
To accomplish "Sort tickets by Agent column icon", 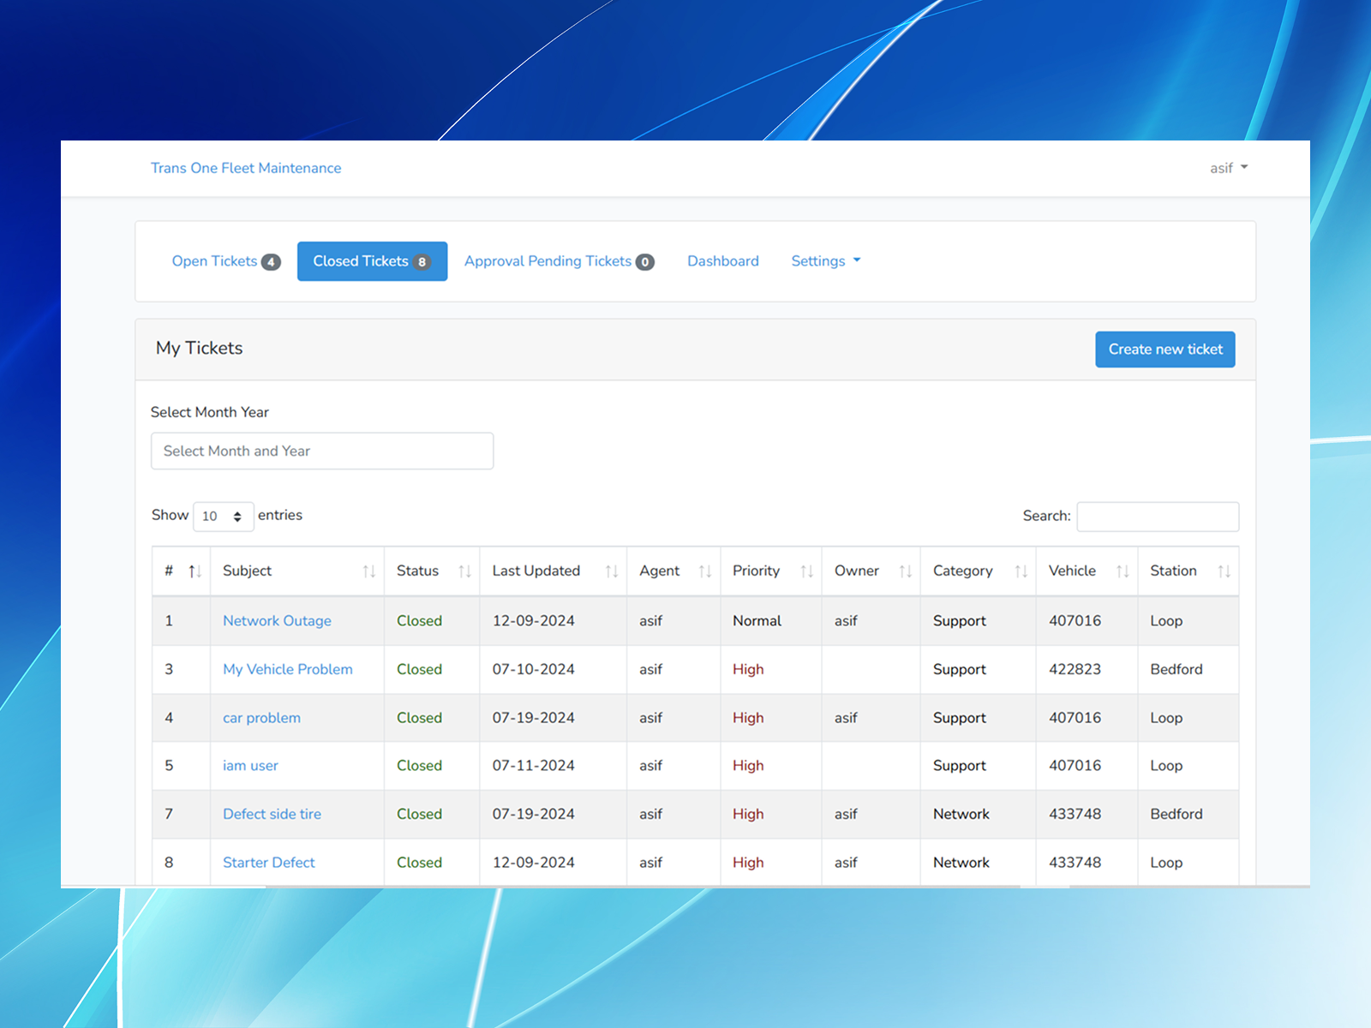I will 705,571.
